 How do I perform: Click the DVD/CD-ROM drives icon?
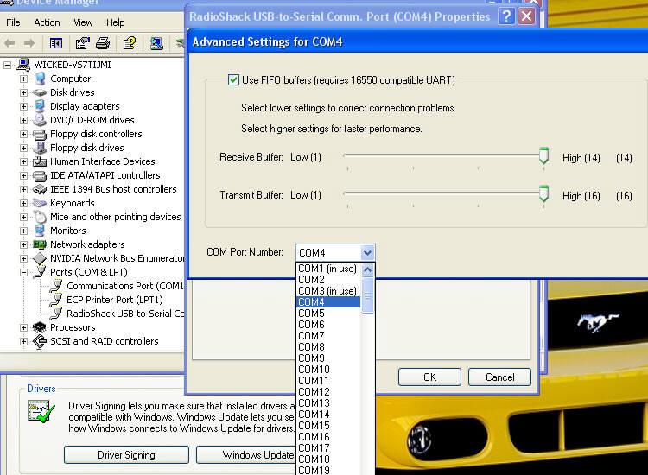(40, 120)
